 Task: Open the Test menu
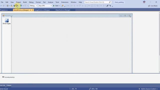click(44, 2)
